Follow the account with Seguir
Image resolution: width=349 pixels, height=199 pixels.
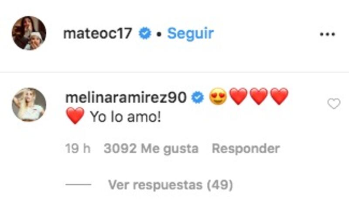coord(191,34)
